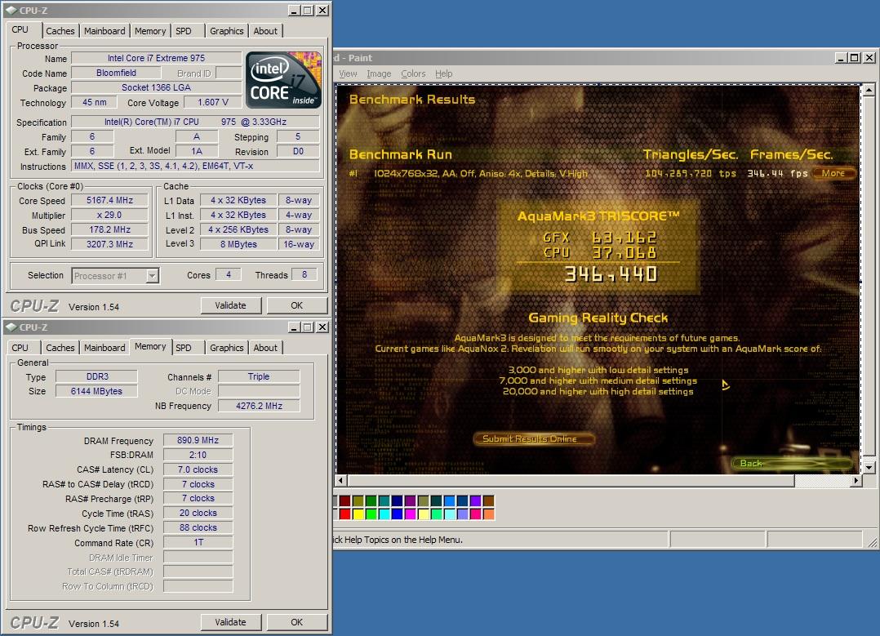This screenshot has width=880, height=636.
Task: Pick the navy blue swatch in Paint palette
Action: (398, 500)
